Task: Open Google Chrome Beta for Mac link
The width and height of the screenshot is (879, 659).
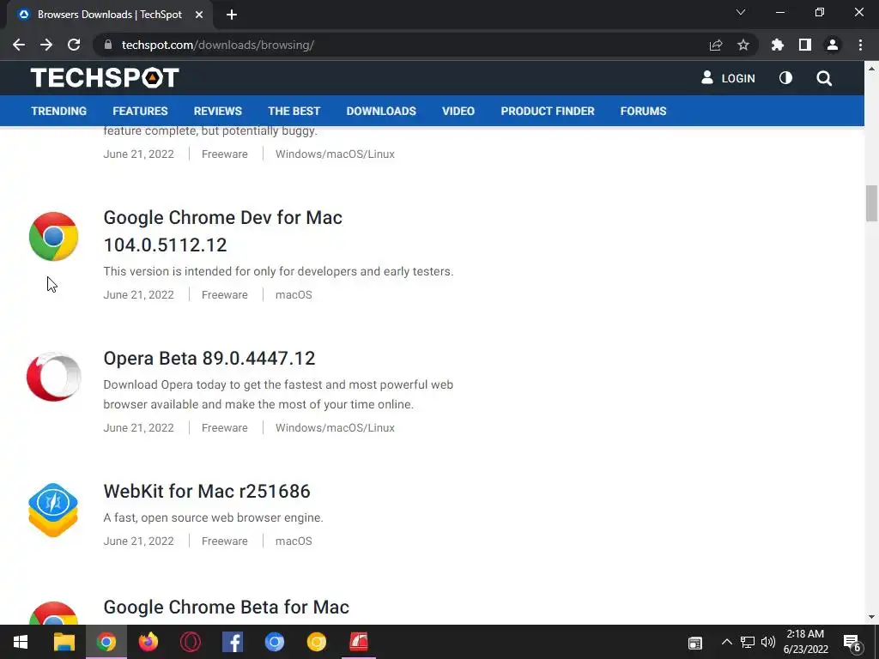Action: coord(226,607)
